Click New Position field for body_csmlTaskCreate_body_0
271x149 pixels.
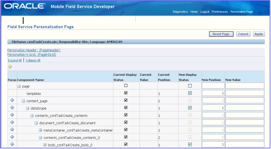pos(213,145)
